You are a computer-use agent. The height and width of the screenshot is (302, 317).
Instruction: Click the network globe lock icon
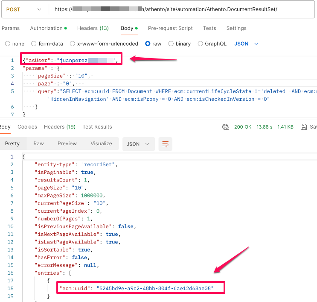[x=226, y=127]
